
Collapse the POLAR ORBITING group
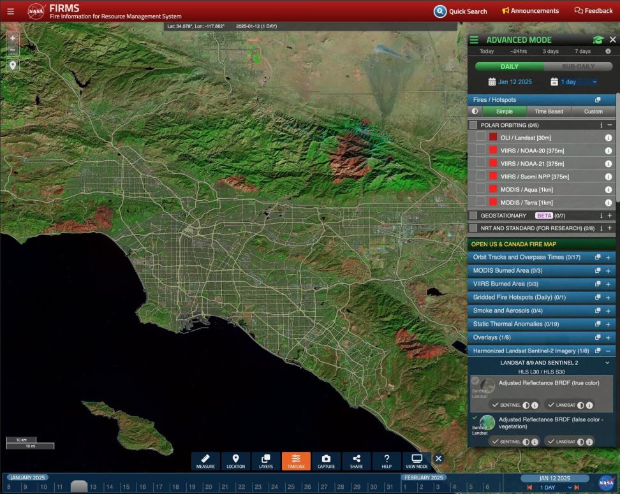[x=610, y=125]
